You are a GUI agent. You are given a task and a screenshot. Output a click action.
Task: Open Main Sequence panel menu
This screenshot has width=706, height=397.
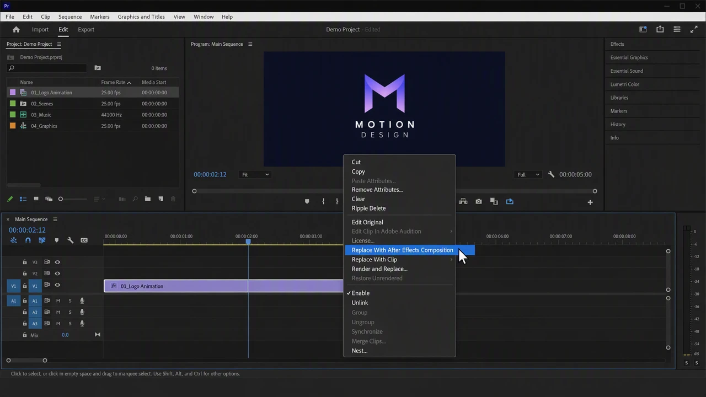[55, 219]
